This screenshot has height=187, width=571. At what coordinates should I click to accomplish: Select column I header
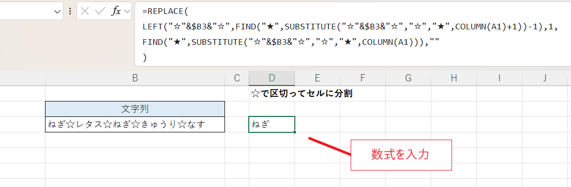tap(499, 78)
